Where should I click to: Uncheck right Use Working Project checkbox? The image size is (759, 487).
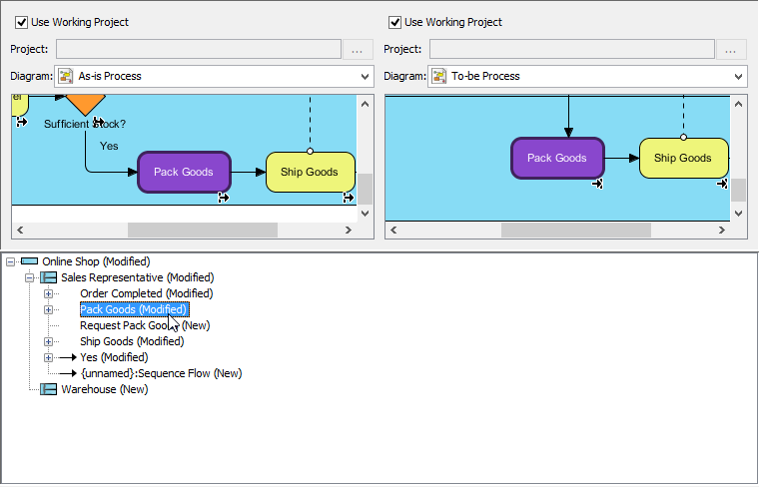[x=395, y=22]
